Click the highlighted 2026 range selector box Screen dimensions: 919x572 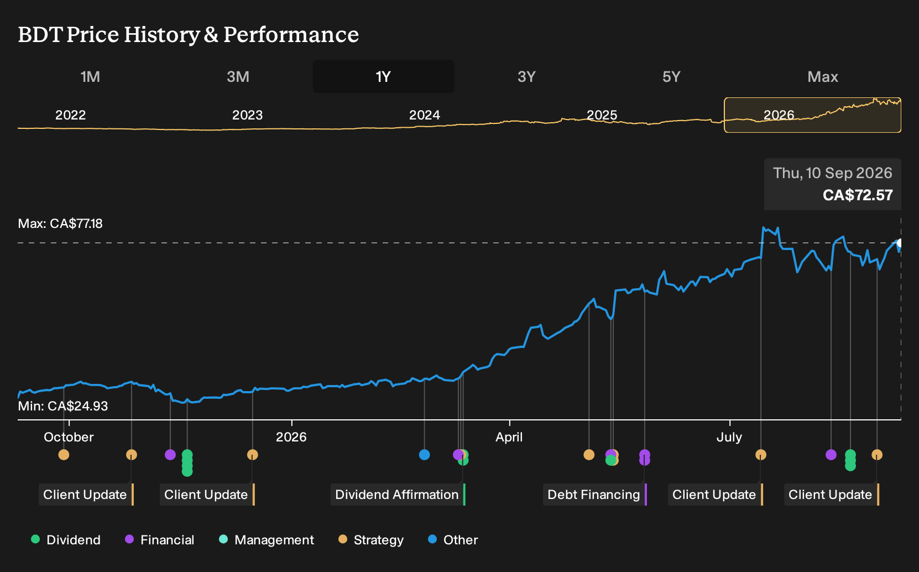pos(812,115)
